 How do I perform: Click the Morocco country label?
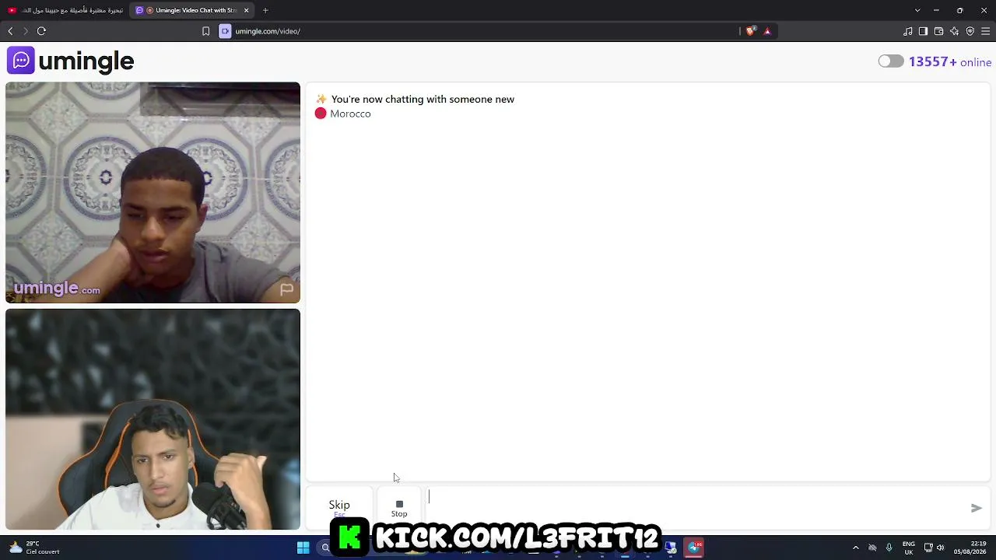point(350,114)
